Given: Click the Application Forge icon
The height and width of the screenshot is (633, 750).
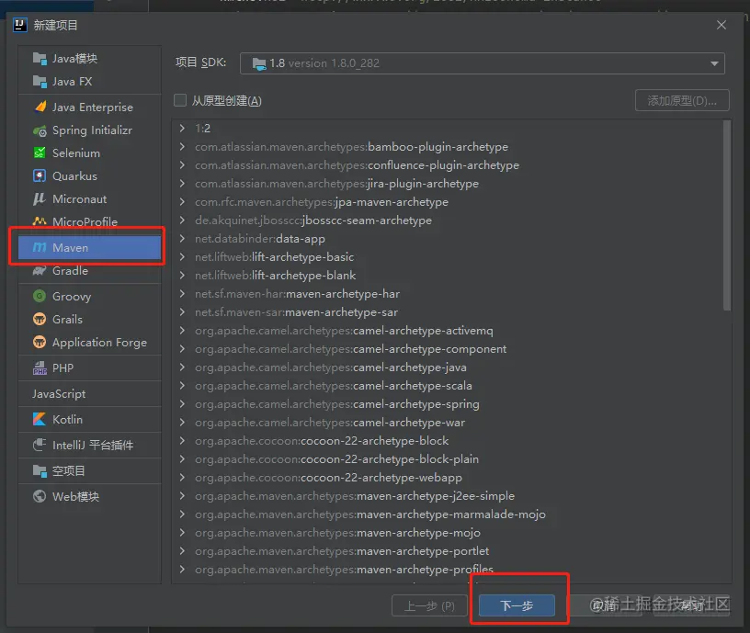Looking at the screenshot, I should click(40, 342).
